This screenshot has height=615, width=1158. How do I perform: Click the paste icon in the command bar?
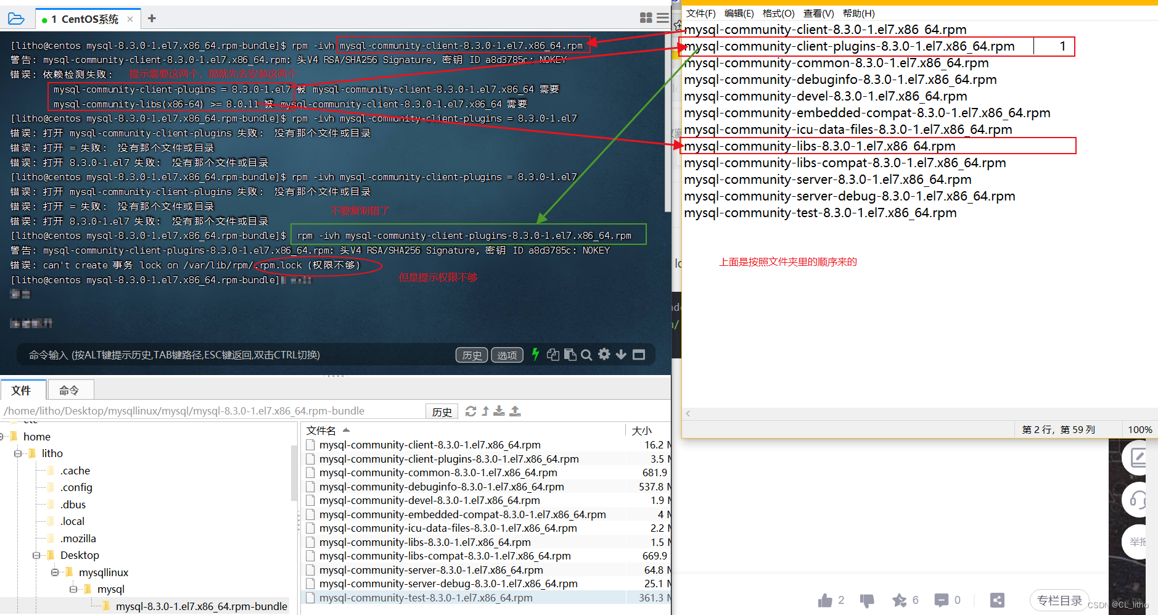pos(570,354)
